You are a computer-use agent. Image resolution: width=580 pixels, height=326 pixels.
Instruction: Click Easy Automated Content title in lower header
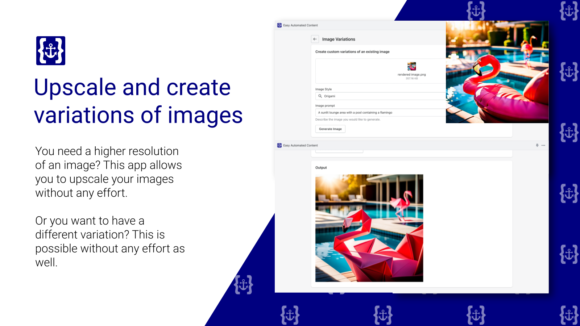tap(301, 145)
